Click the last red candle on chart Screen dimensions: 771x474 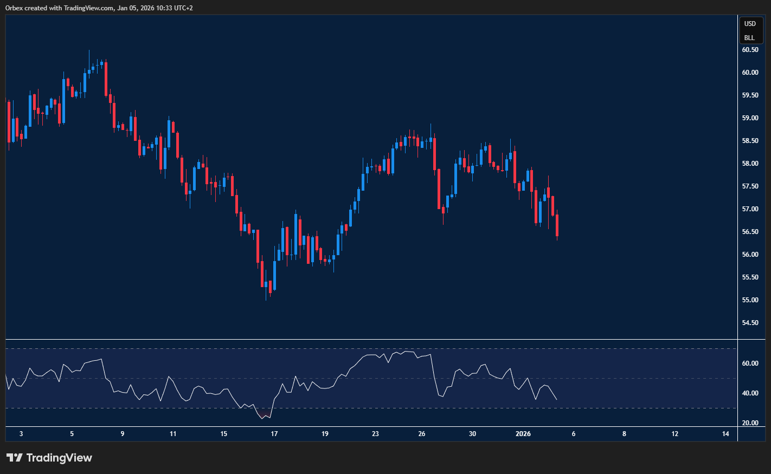click(557, 225)
